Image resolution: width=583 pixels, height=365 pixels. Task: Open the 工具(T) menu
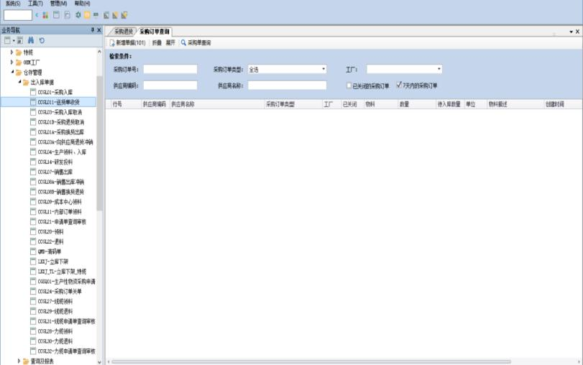coord(35,4)
